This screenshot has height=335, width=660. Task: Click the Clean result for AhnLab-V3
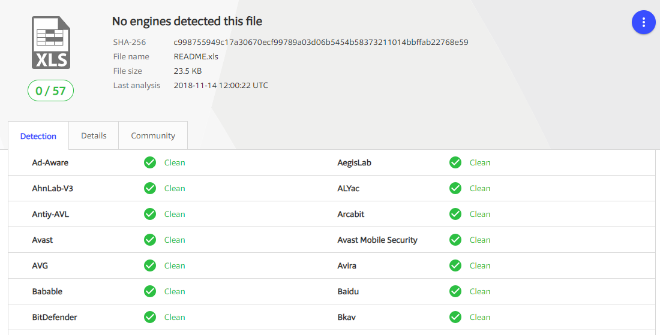[175, 188]
